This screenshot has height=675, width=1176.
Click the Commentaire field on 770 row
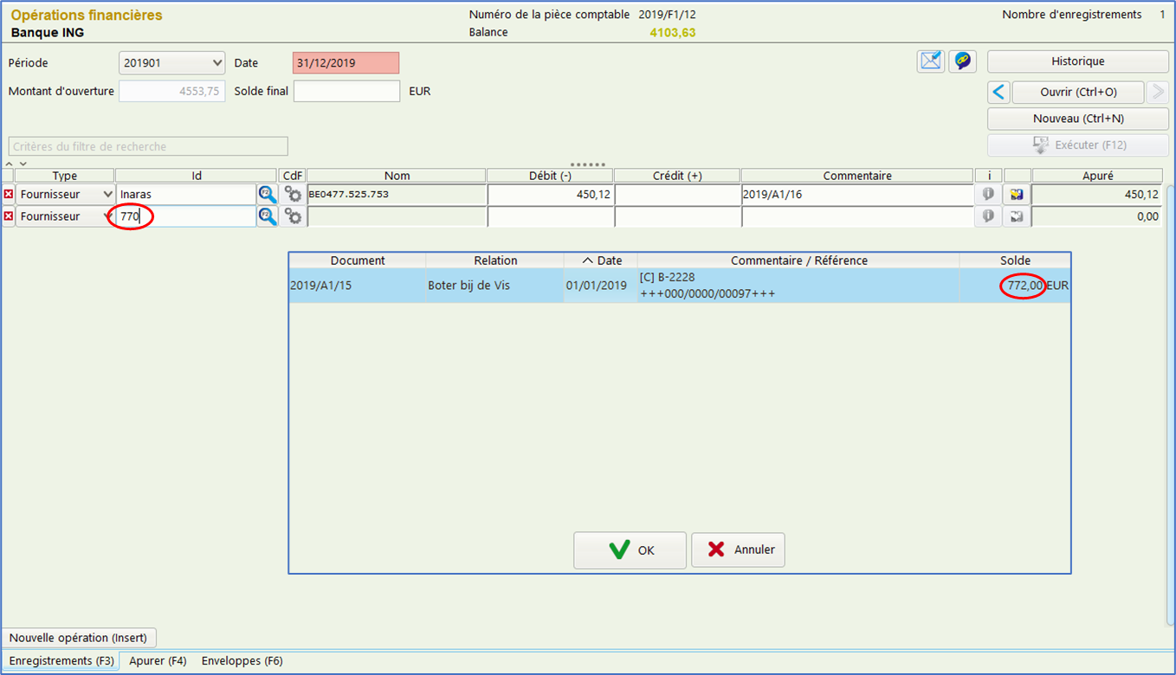point(856,216)
